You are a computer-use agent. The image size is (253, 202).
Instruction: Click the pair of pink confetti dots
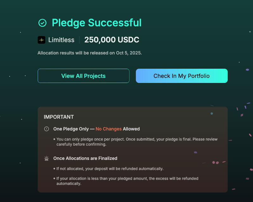[x=215, y=162]
